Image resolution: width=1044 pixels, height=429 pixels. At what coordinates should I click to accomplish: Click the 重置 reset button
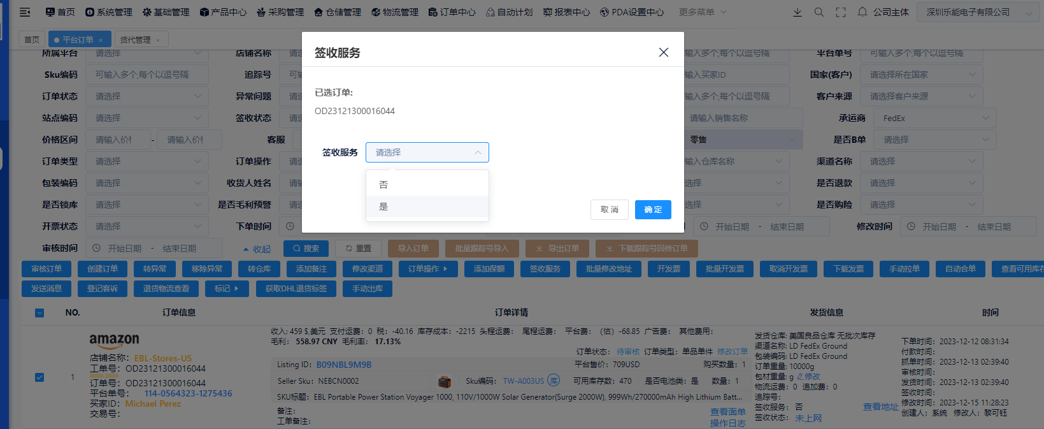[x=359, y=248]
